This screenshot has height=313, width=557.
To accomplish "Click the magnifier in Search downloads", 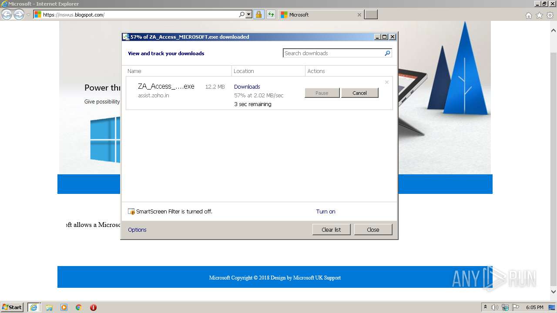I will pos(388,53).
